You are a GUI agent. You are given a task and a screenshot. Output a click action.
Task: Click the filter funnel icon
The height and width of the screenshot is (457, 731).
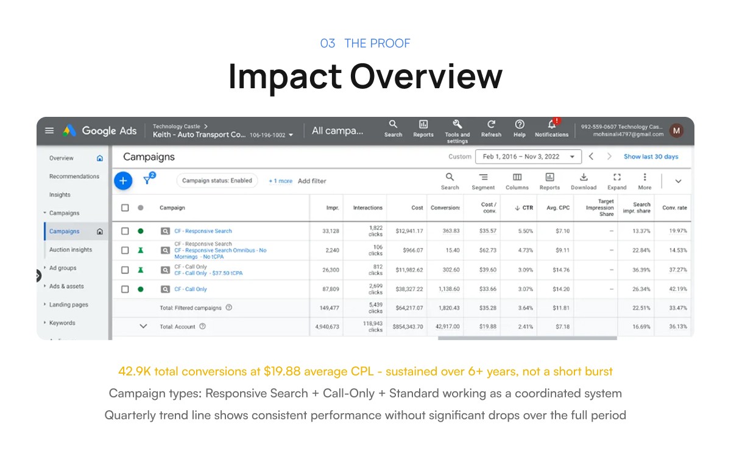coord(147,180)
